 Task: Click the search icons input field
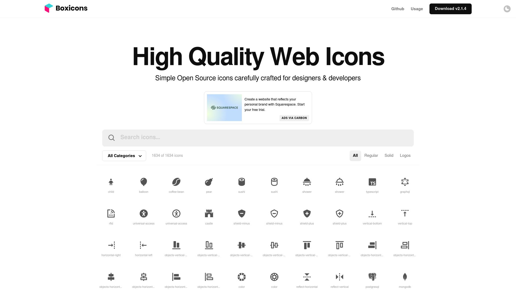click(258, 137)
